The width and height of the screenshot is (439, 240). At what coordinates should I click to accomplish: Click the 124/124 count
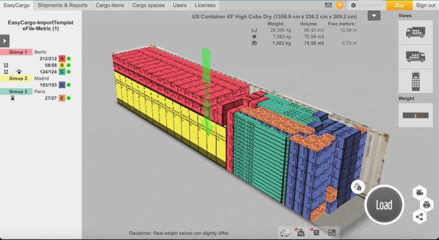tap(48, 72)
